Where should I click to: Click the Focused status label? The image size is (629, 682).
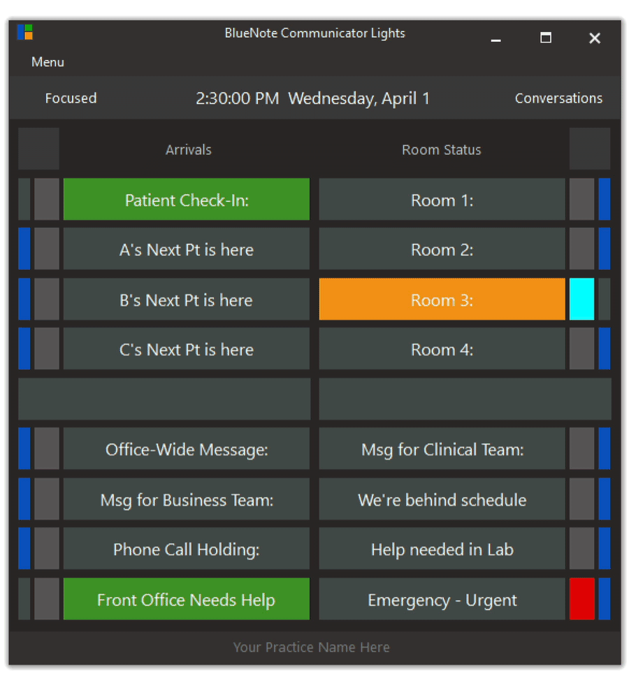coord(71,99)
